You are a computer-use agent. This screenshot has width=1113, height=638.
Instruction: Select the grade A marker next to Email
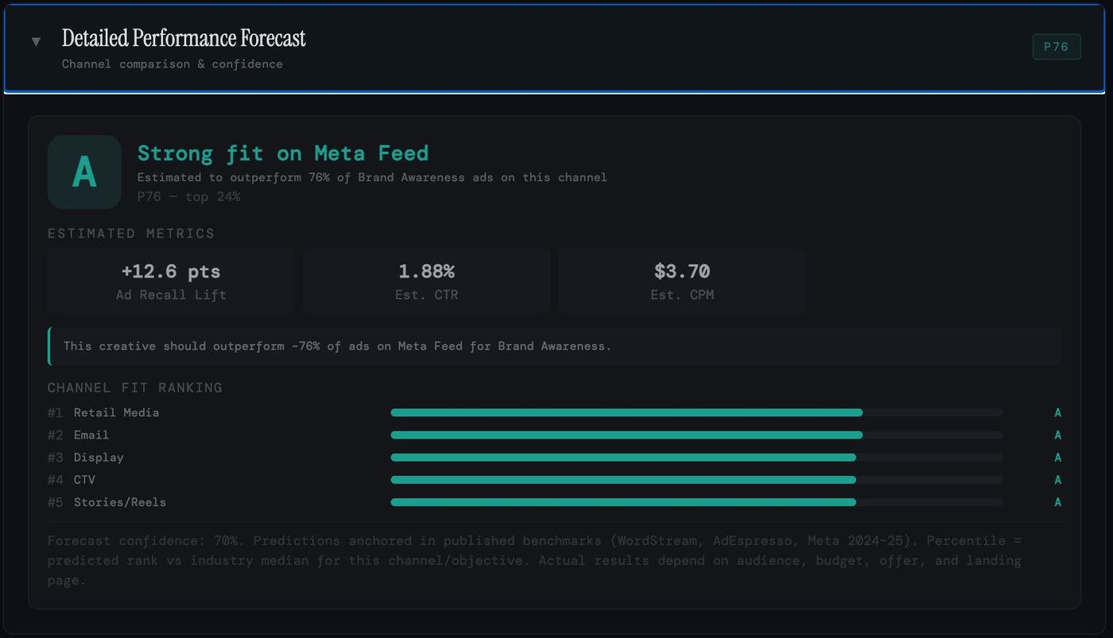coord(1057,435)
